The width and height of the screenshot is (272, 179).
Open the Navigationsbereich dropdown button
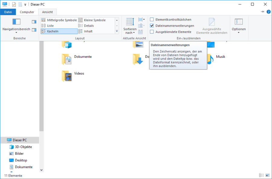[x=16, y=26]
